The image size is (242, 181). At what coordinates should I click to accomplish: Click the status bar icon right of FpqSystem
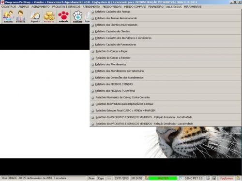coord(238,178)
